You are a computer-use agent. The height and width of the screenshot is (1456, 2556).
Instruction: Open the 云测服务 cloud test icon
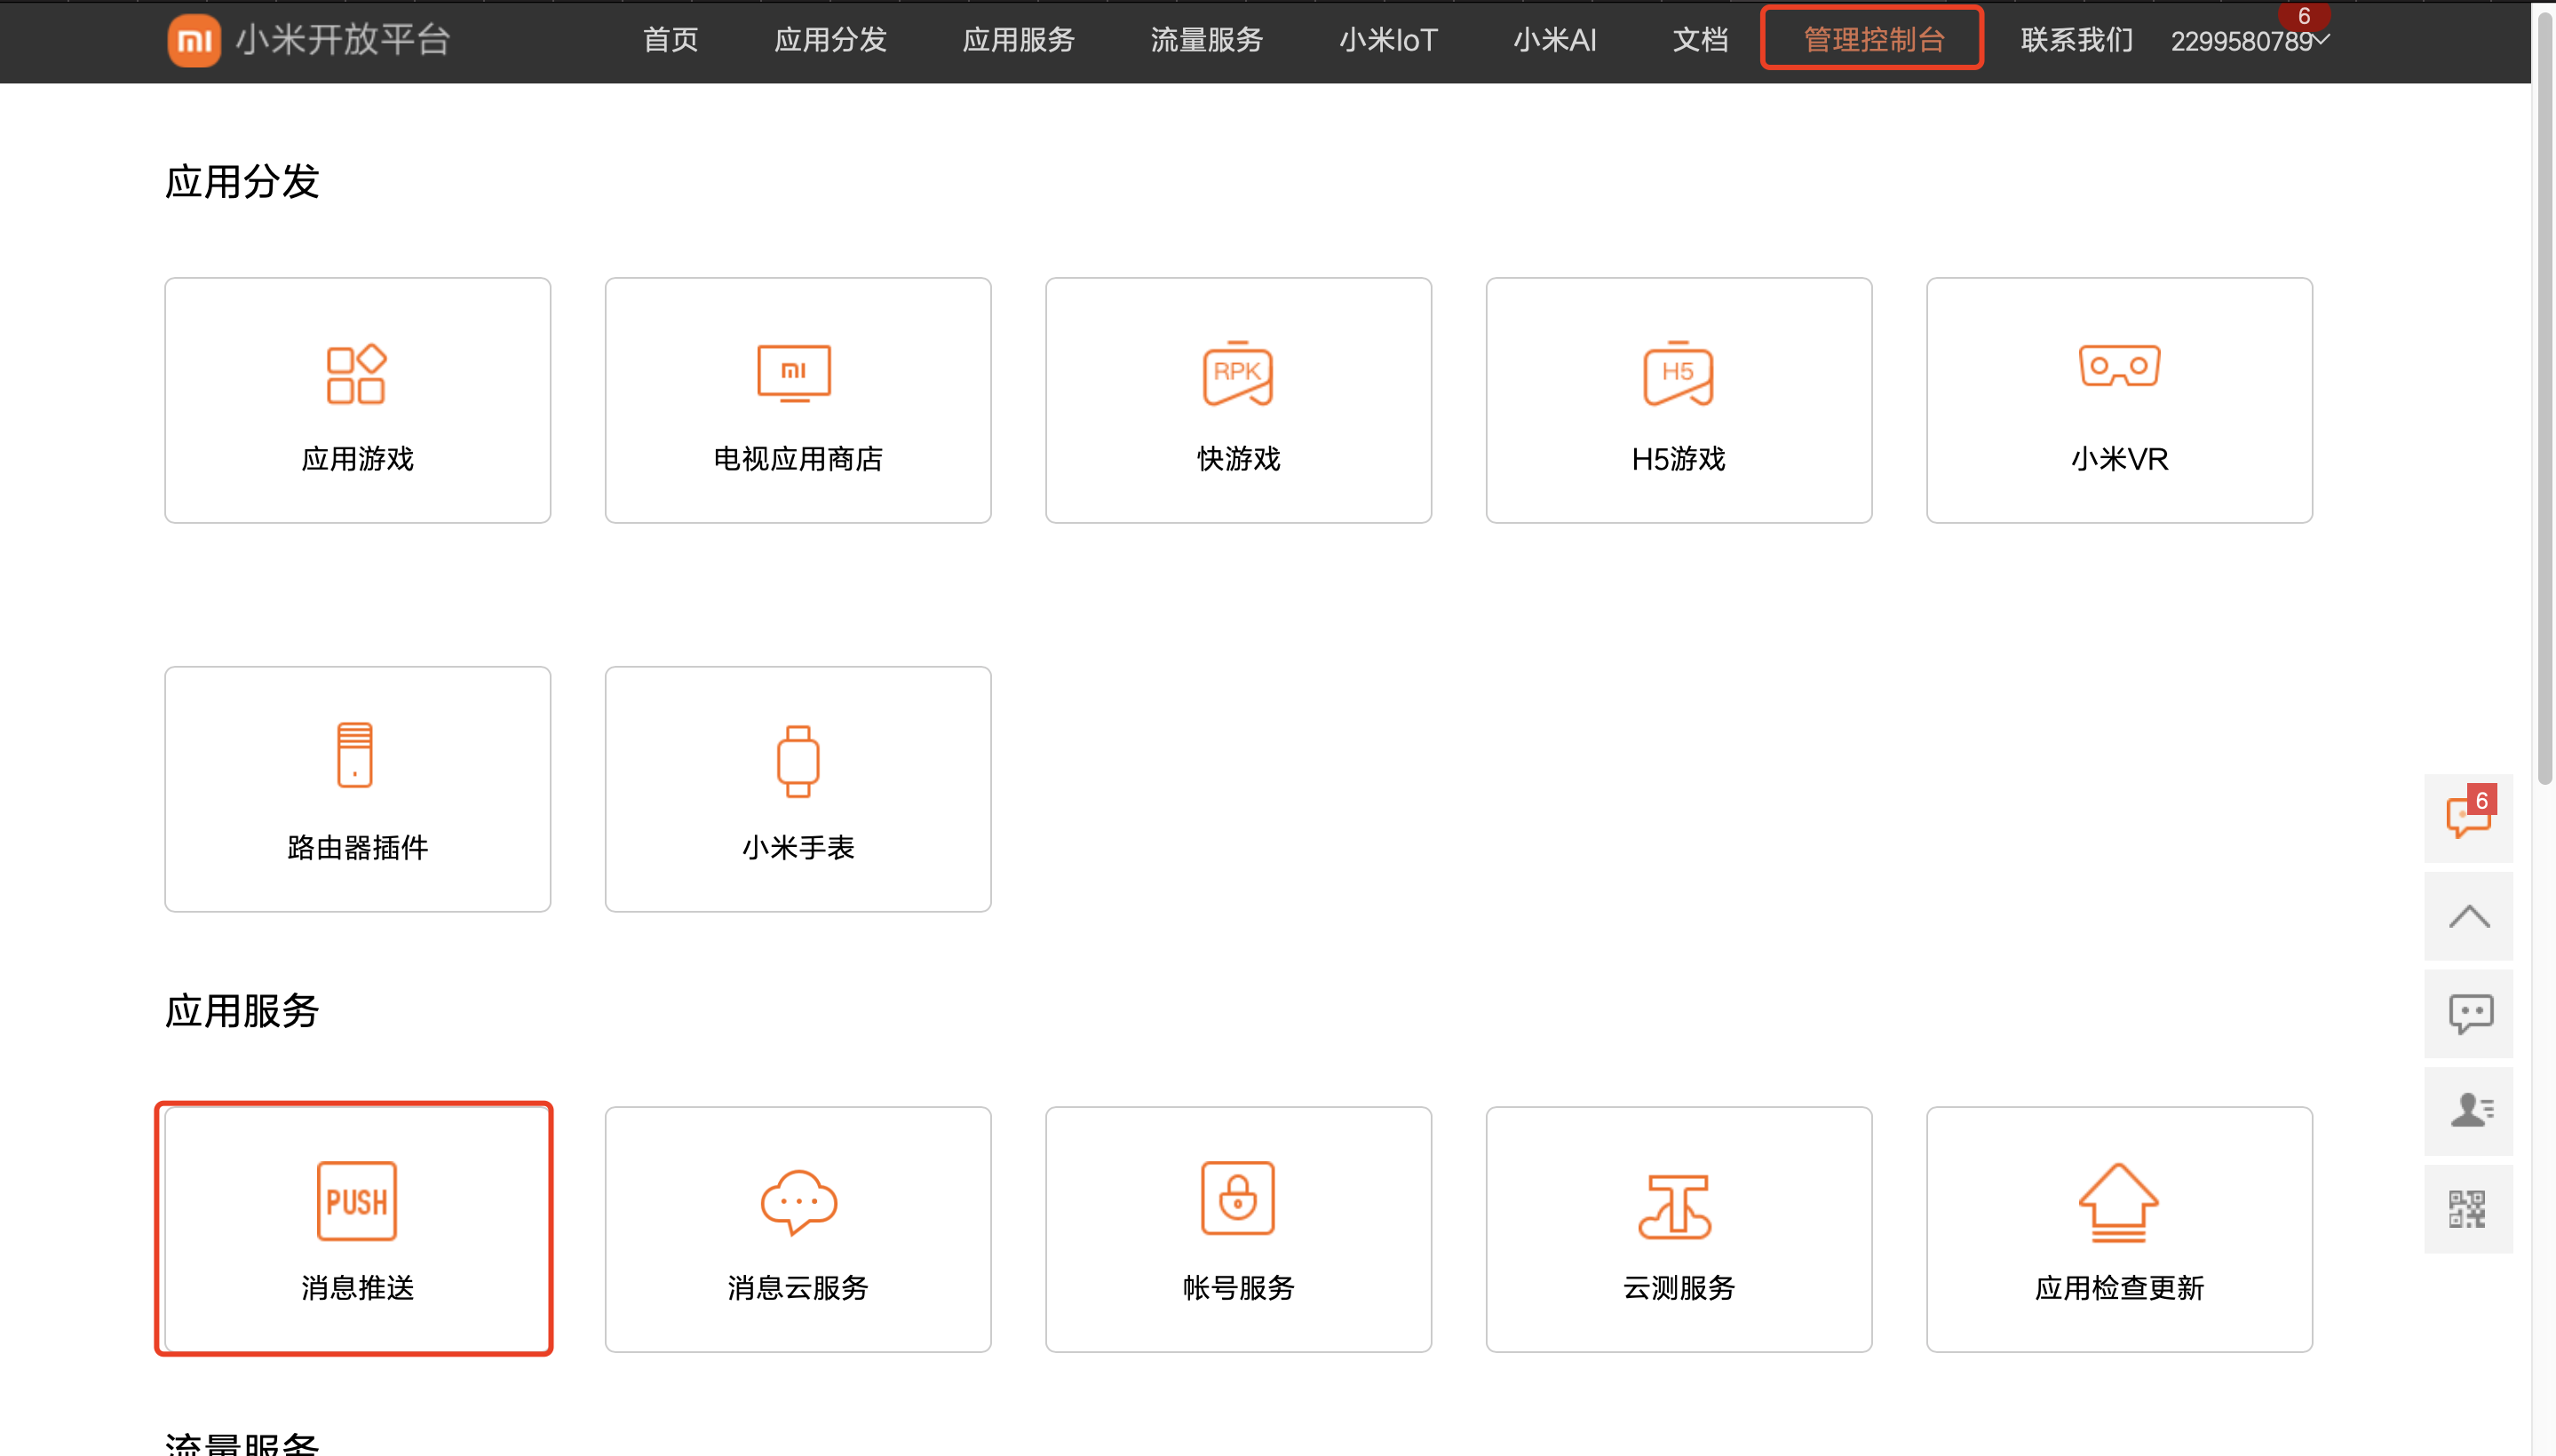click(x=1676, y=1206)
